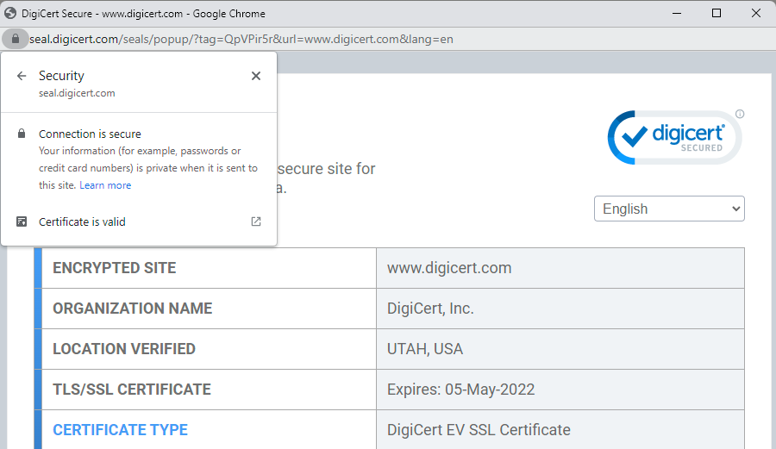Select Expires: 05-May-2022 text

pos(460,390)
